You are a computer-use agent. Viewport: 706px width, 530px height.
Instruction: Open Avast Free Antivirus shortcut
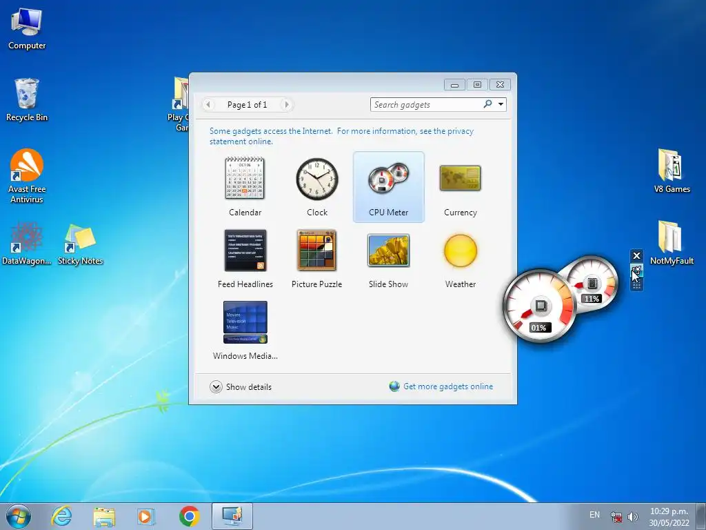[27, 176]
